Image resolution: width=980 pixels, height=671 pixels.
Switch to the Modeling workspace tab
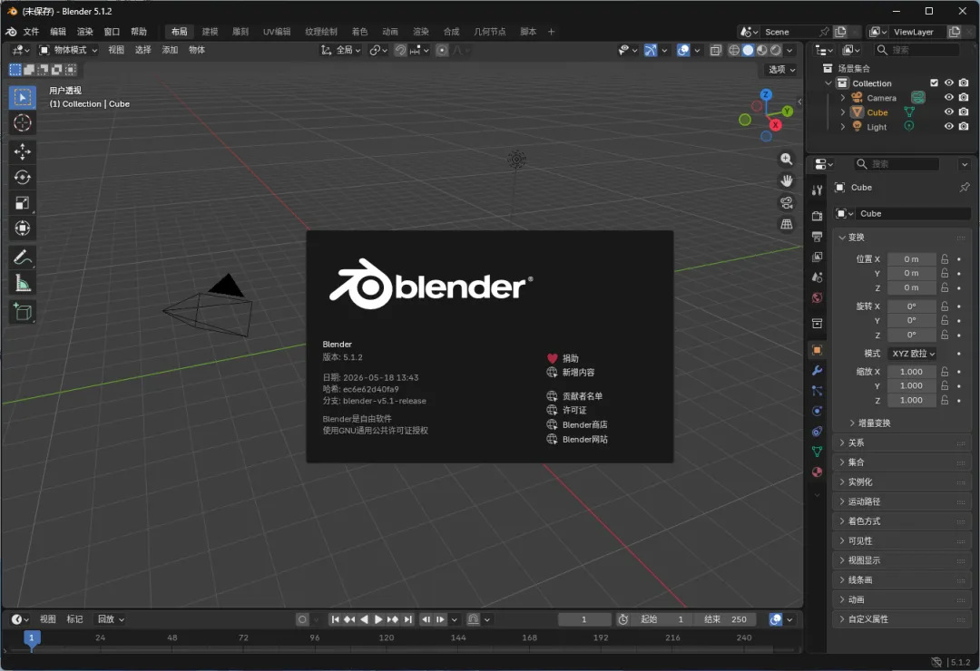click(210, 32)
